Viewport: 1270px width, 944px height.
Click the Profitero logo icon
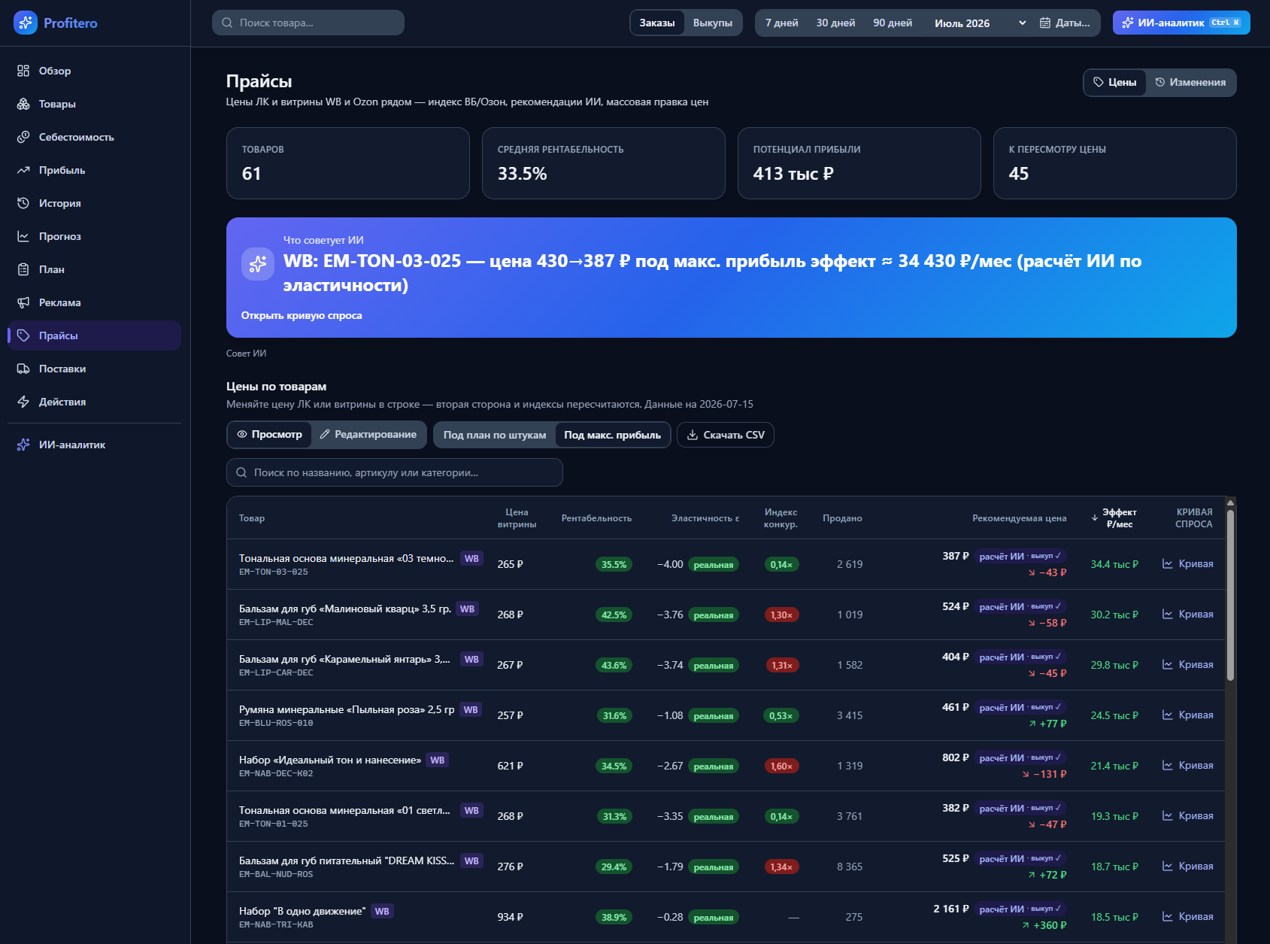click(x=26, y=23)
